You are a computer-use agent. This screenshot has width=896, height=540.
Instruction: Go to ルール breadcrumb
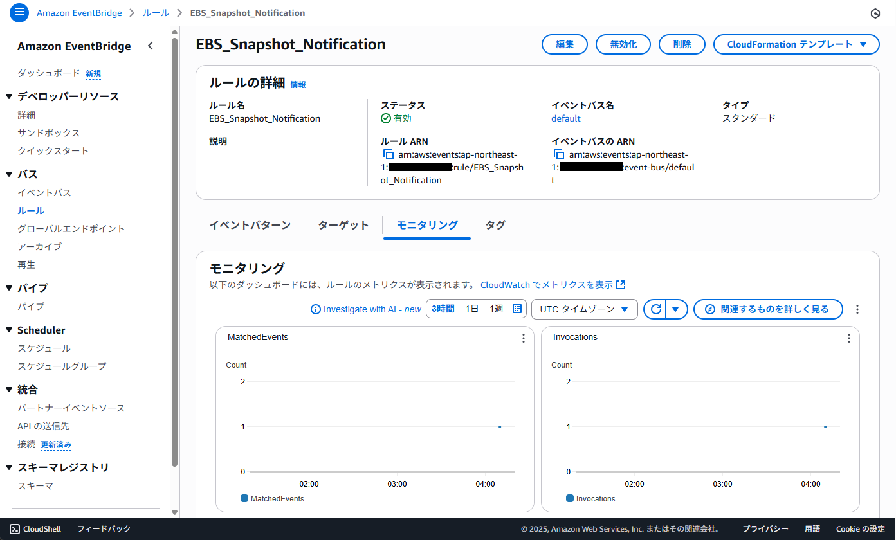(156, 13)
